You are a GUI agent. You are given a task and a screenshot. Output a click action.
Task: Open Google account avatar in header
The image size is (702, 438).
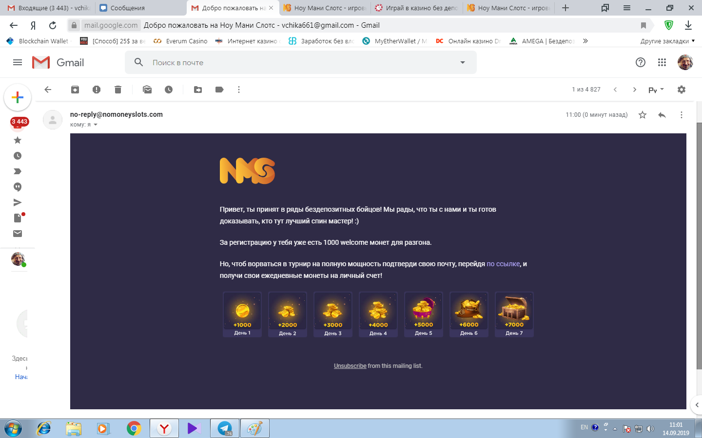pos(685,62)
